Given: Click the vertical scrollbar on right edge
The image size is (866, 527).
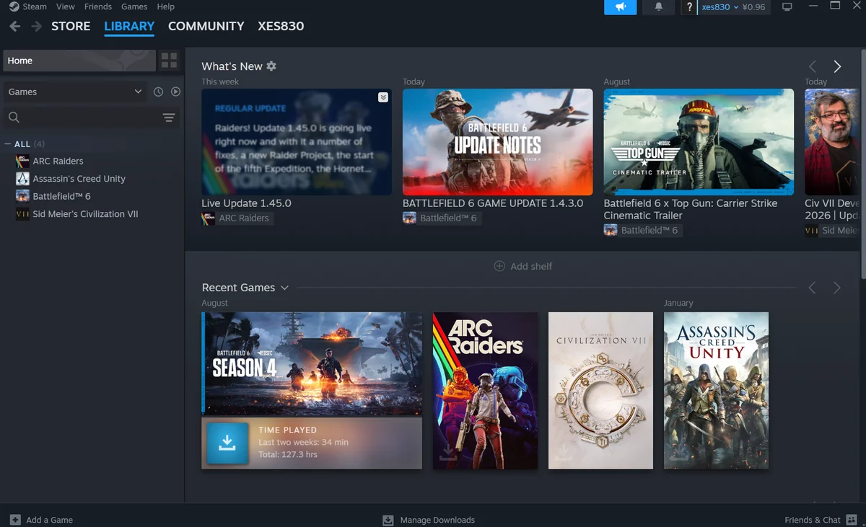Looking at the screenshot, I should tap(863, 165).
